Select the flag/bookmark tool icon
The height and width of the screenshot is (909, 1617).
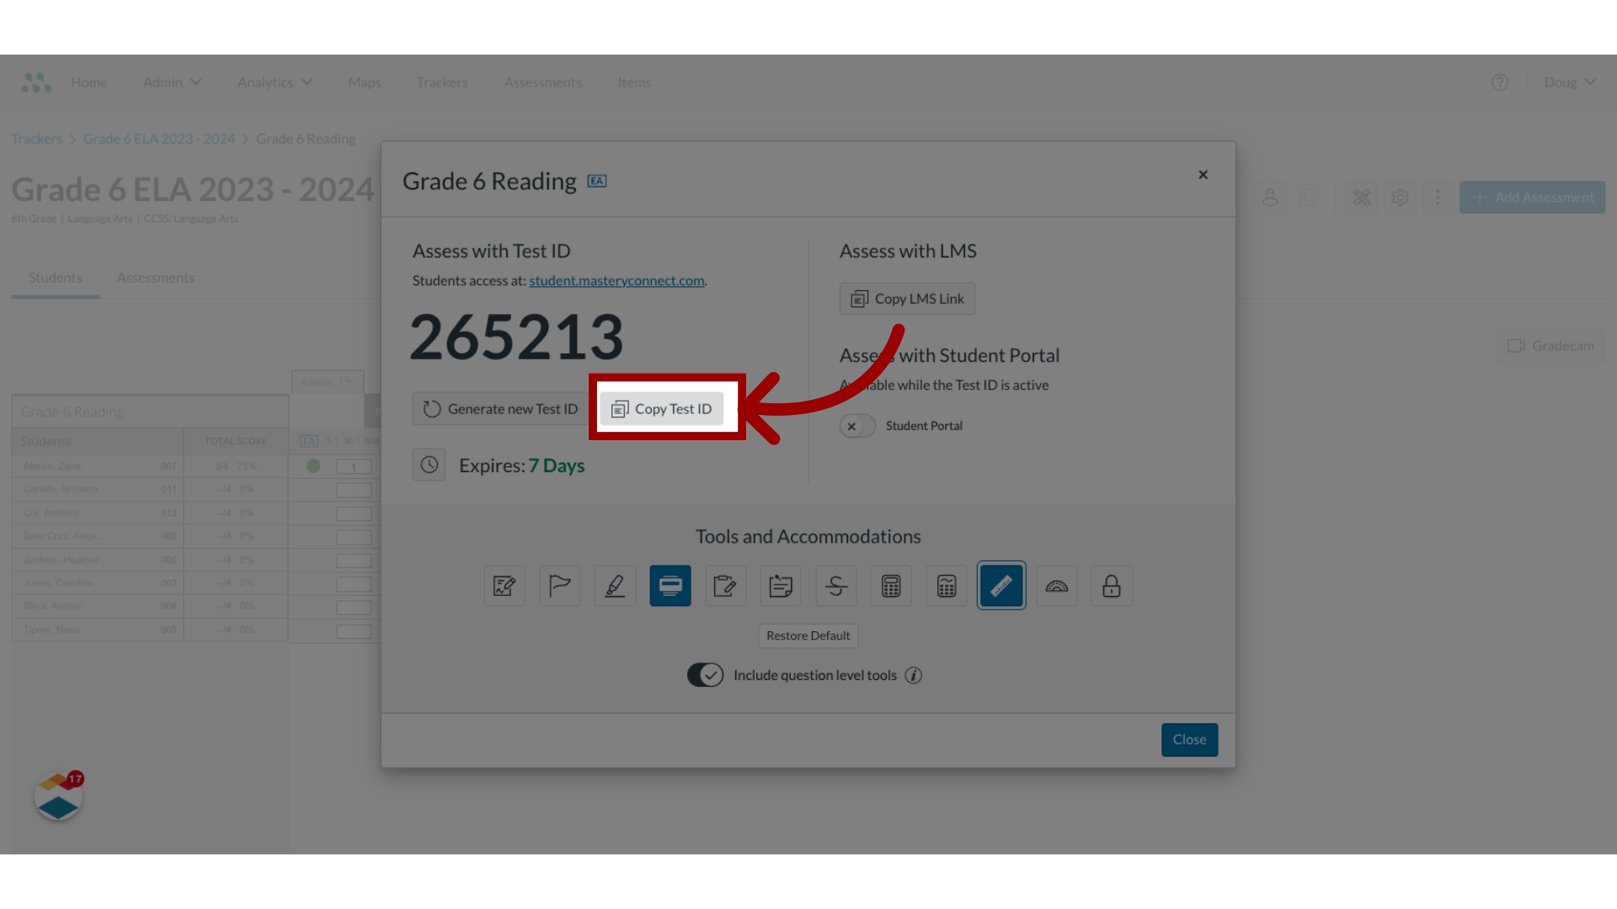560,586
